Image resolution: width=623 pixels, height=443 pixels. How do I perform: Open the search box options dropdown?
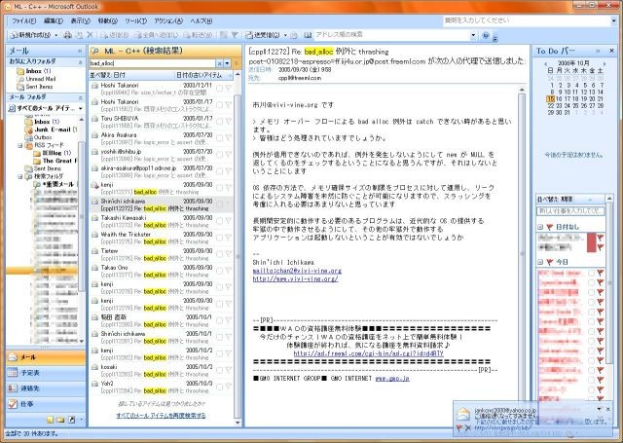coord(227,63)
